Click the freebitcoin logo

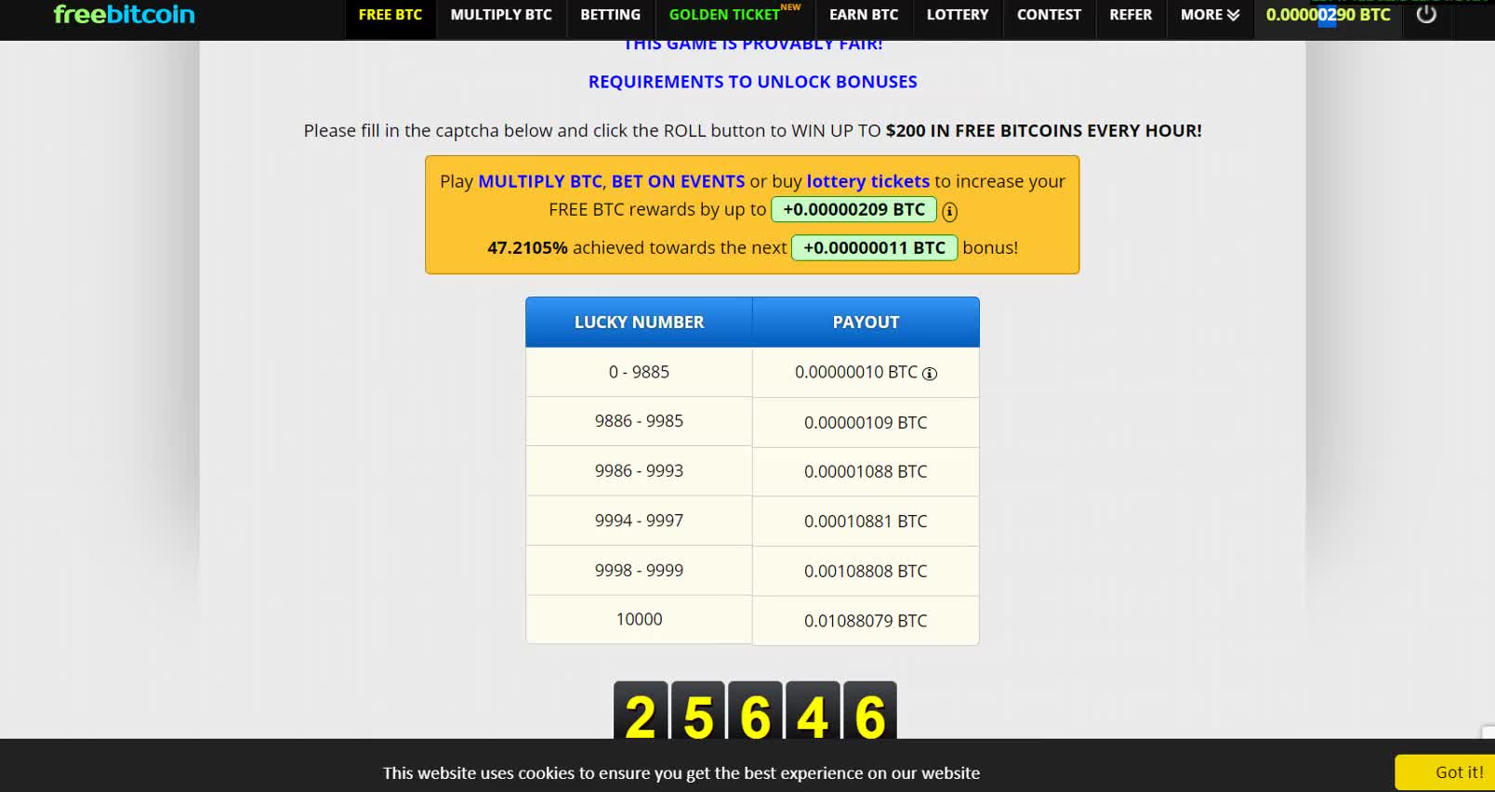click(x=125, y=15)
